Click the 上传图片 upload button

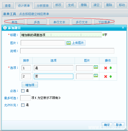75,43
